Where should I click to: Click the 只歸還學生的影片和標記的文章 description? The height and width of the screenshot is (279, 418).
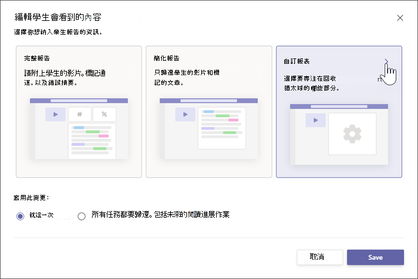coord(187,77)
